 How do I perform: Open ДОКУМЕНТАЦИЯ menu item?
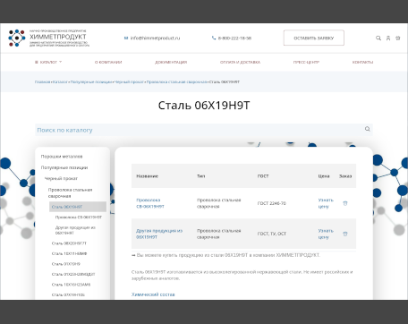coord(171,62)
